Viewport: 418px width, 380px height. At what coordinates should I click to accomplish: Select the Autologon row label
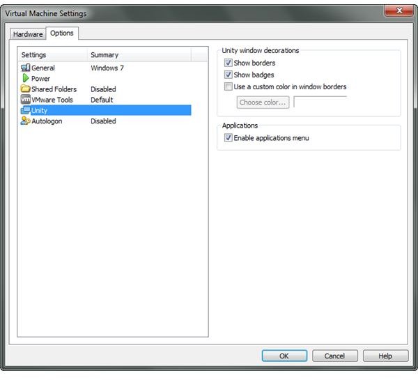(47, 121)
